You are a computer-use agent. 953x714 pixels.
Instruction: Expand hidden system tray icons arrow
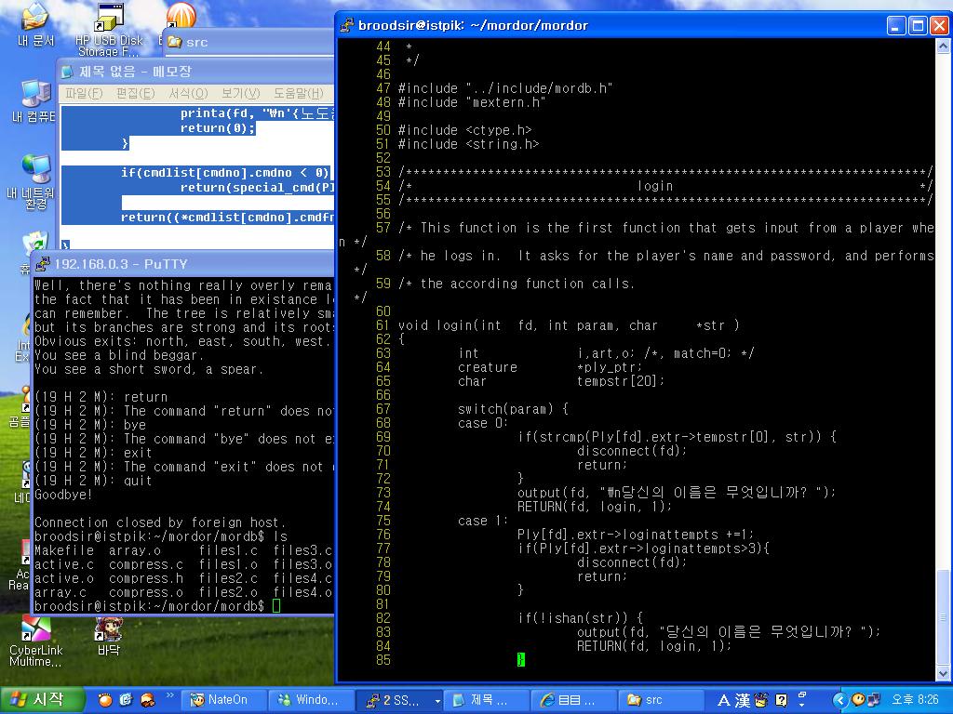pos(840,700)
